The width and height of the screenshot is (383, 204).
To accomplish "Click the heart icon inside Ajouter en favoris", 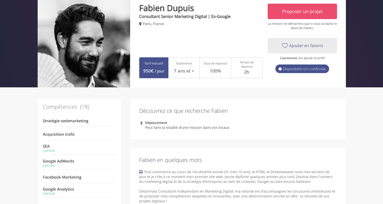I will tap(285, 46).
